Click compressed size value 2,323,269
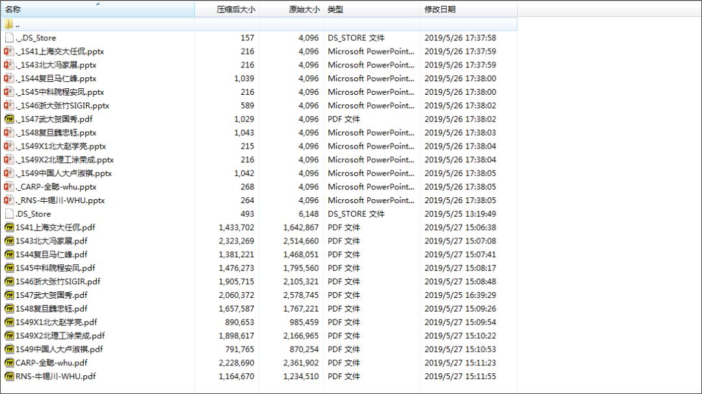This screenshot has height=394, width=702. click(237, 241)
